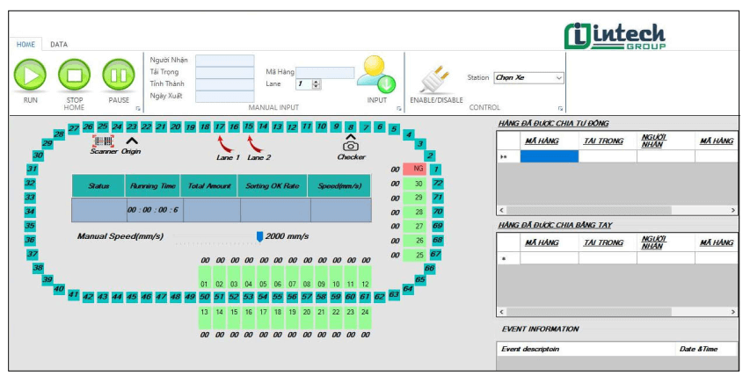750x383 pixels.
Task: Click carrier 72 on the conveyor loop
Action: (x=437, y=183)
